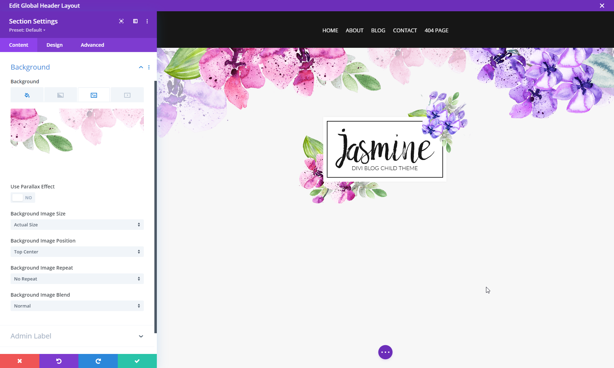The height and width of the screenshot is (368, 614).
Task: Toggle the Use Parallax Effect switch
Action: click(x=23, y=198)
